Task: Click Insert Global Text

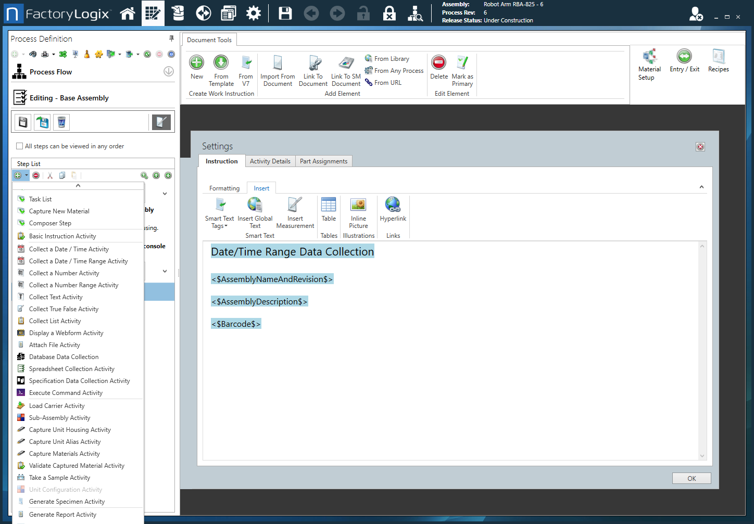Action: (x=255, y=212)
